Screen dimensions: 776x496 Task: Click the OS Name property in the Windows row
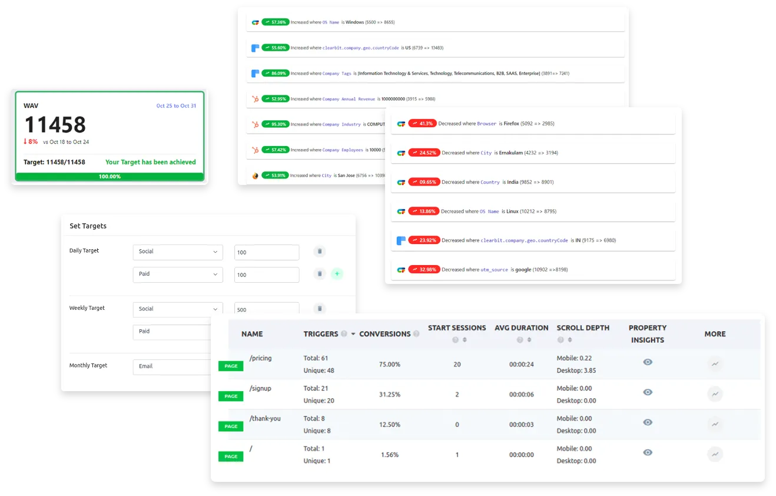click(330, 22)
